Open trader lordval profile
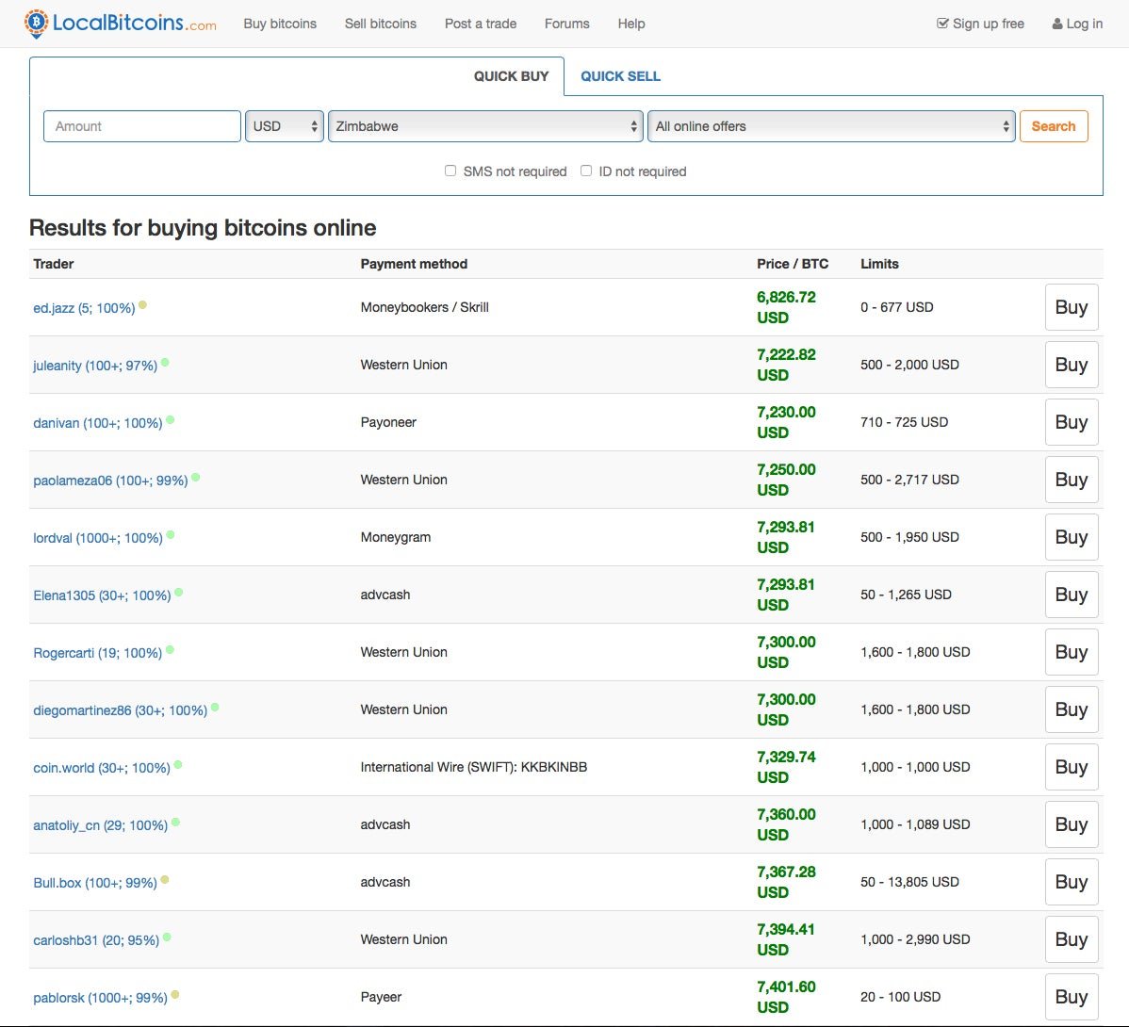Screen dimensions: 1129x1027 [98, 538]
